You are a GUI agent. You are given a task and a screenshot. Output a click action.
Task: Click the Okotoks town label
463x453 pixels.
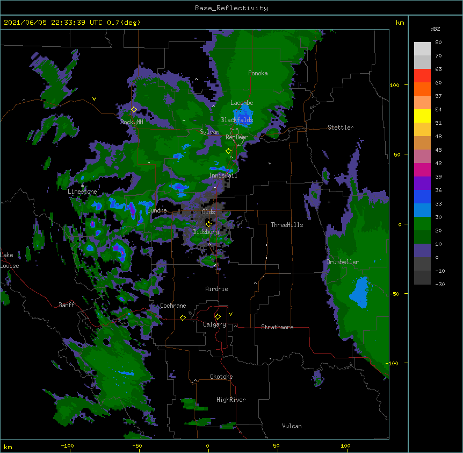(221, 377)
